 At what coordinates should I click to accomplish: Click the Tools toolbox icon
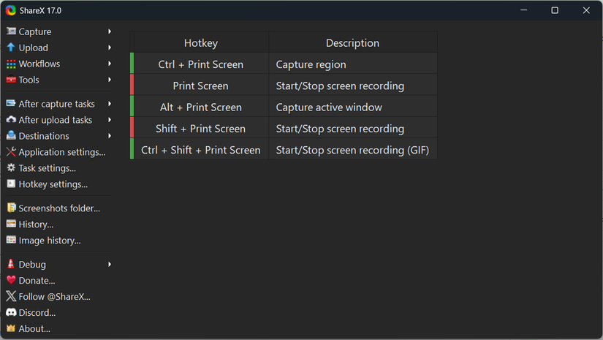11,80
